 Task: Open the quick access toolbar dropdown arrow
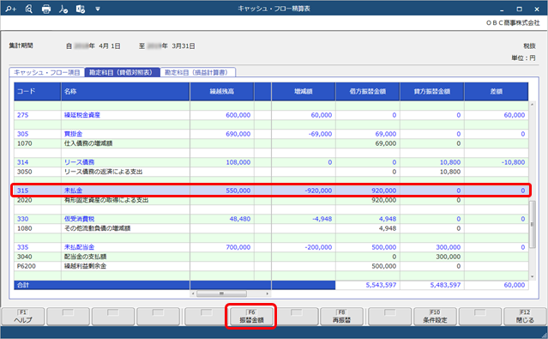pos(98,9)
